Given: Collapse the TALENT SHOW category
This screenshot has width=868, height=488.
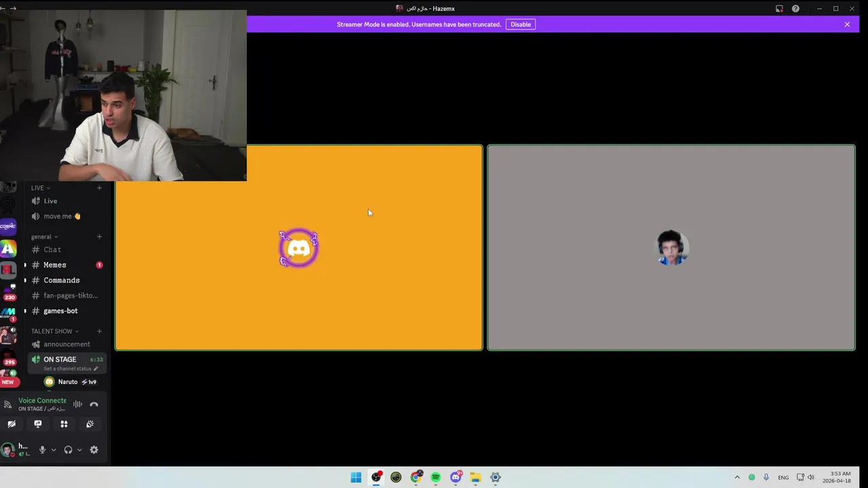Looking at the screenshot, I should pos(55,331).
